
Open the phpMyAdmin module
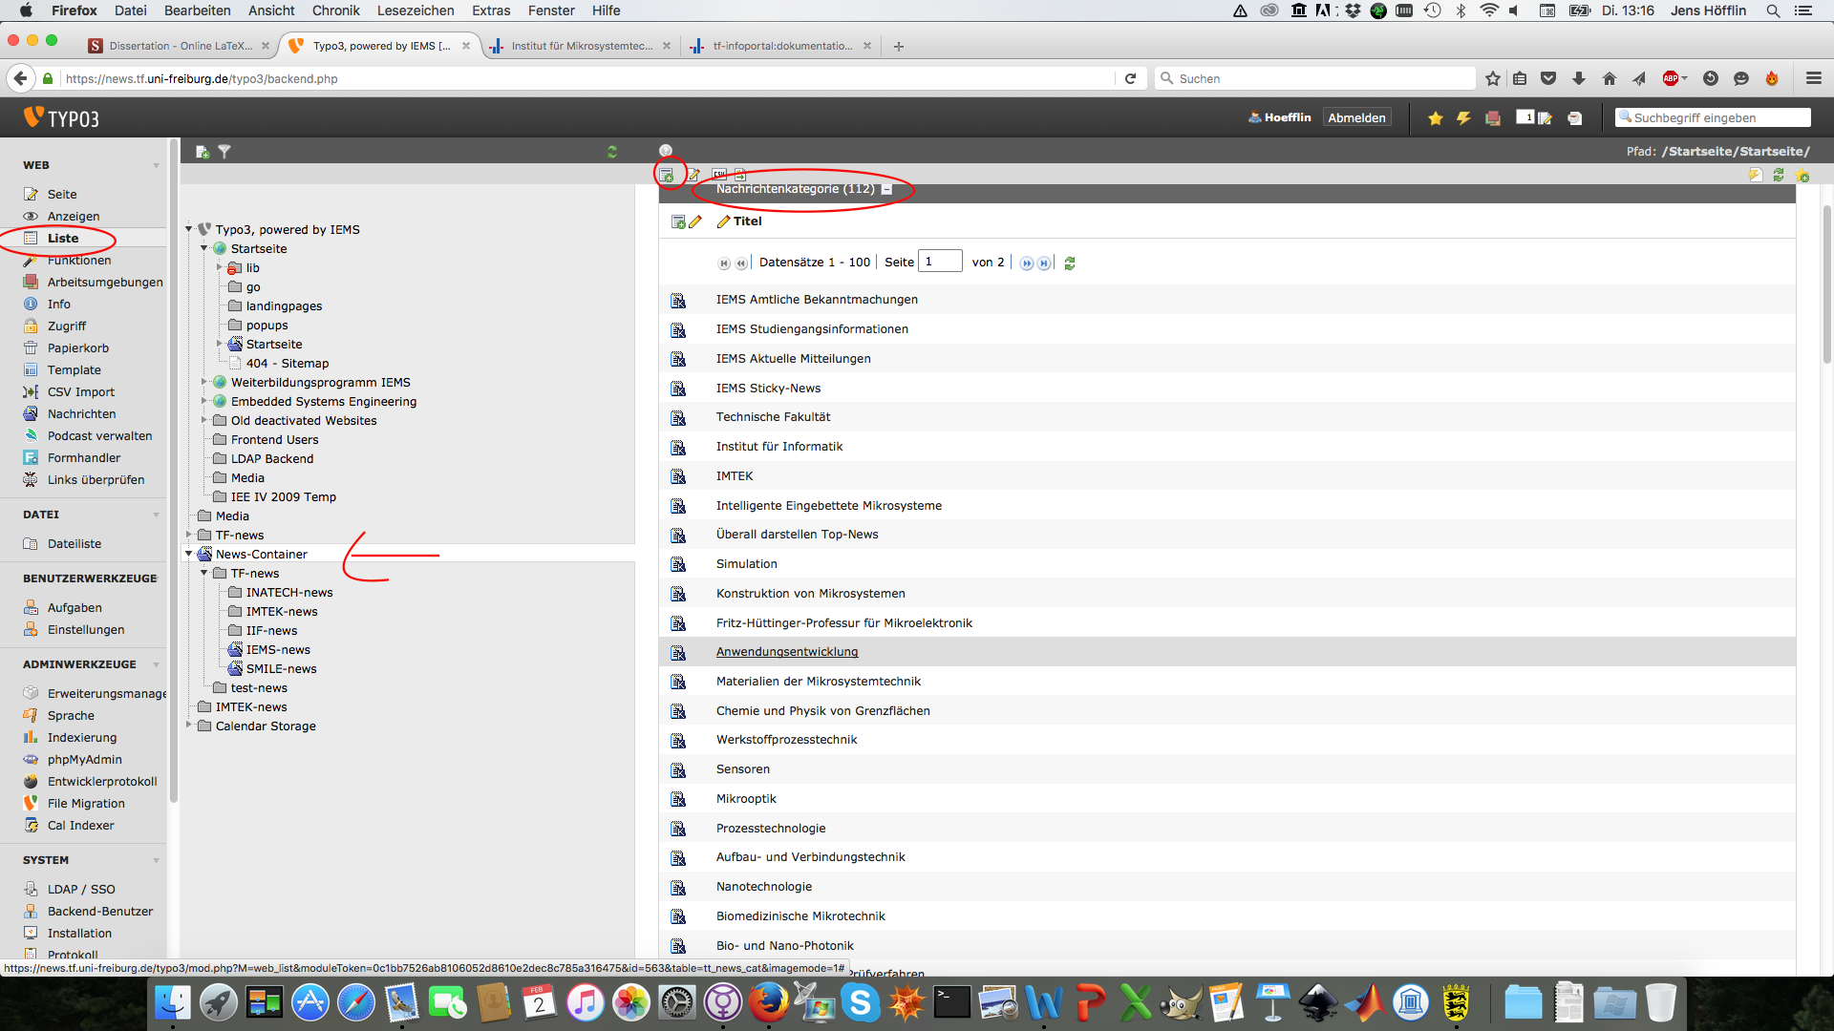click(85, 760)
